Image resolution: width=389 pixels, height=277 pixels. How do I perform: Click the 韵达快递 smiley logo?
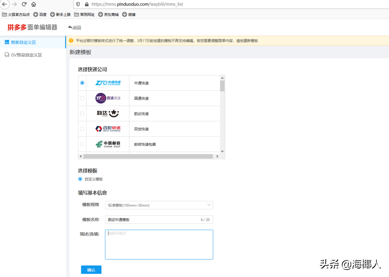(x=107, y=113)
